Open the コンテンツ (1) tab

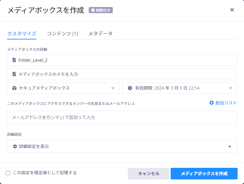[62, 34]
